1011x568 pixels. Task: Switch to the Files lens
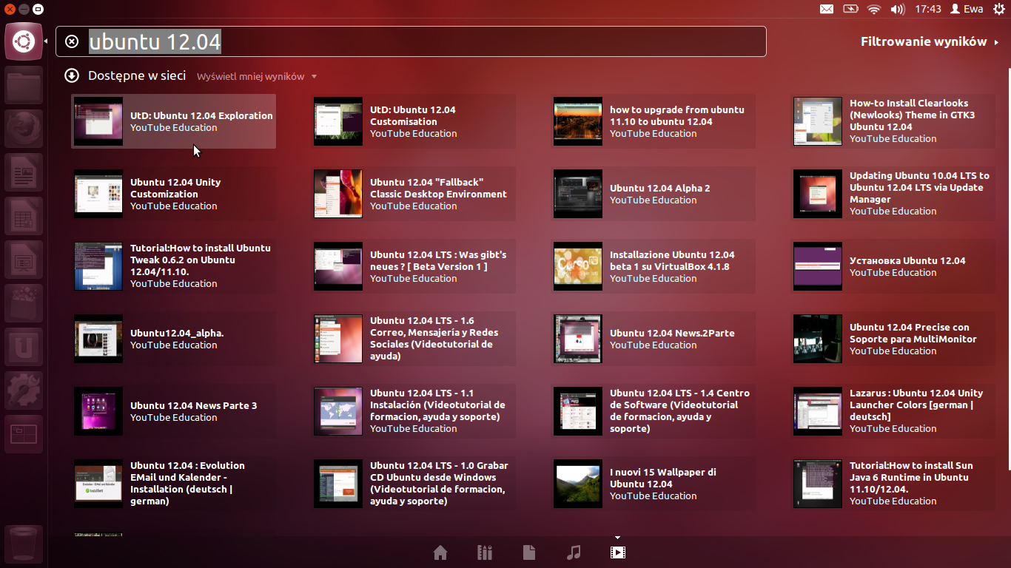[529, 552]
